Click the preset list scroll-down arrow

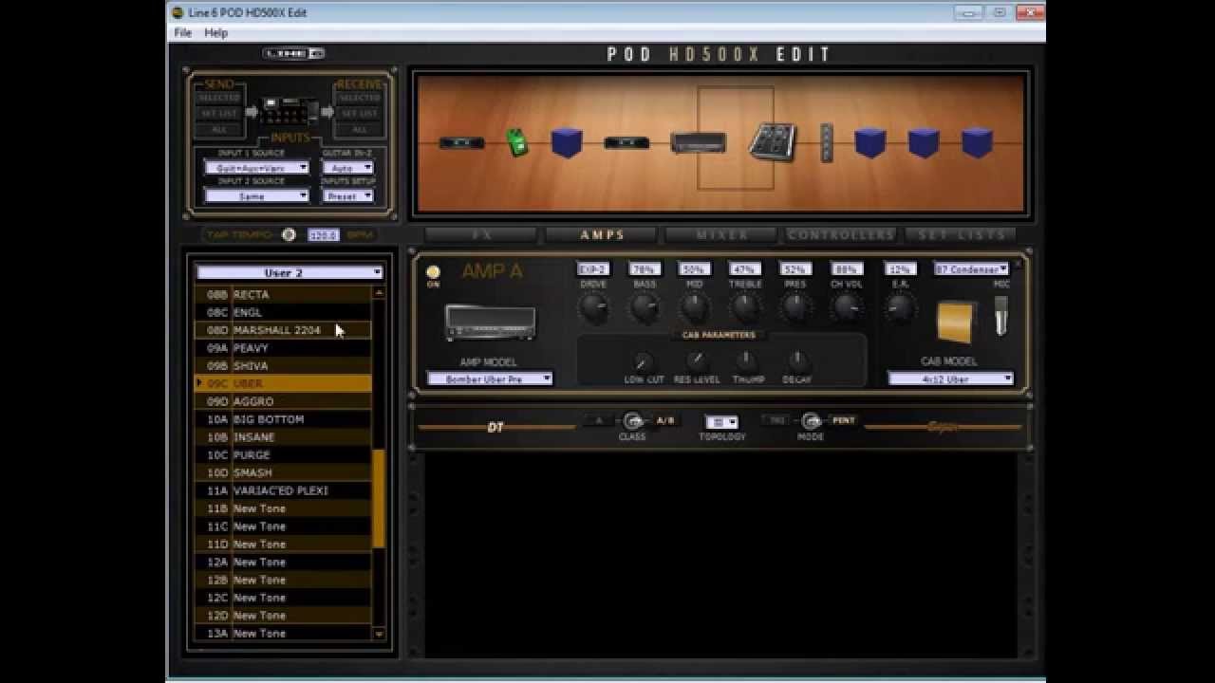click(x=379, y=634)
